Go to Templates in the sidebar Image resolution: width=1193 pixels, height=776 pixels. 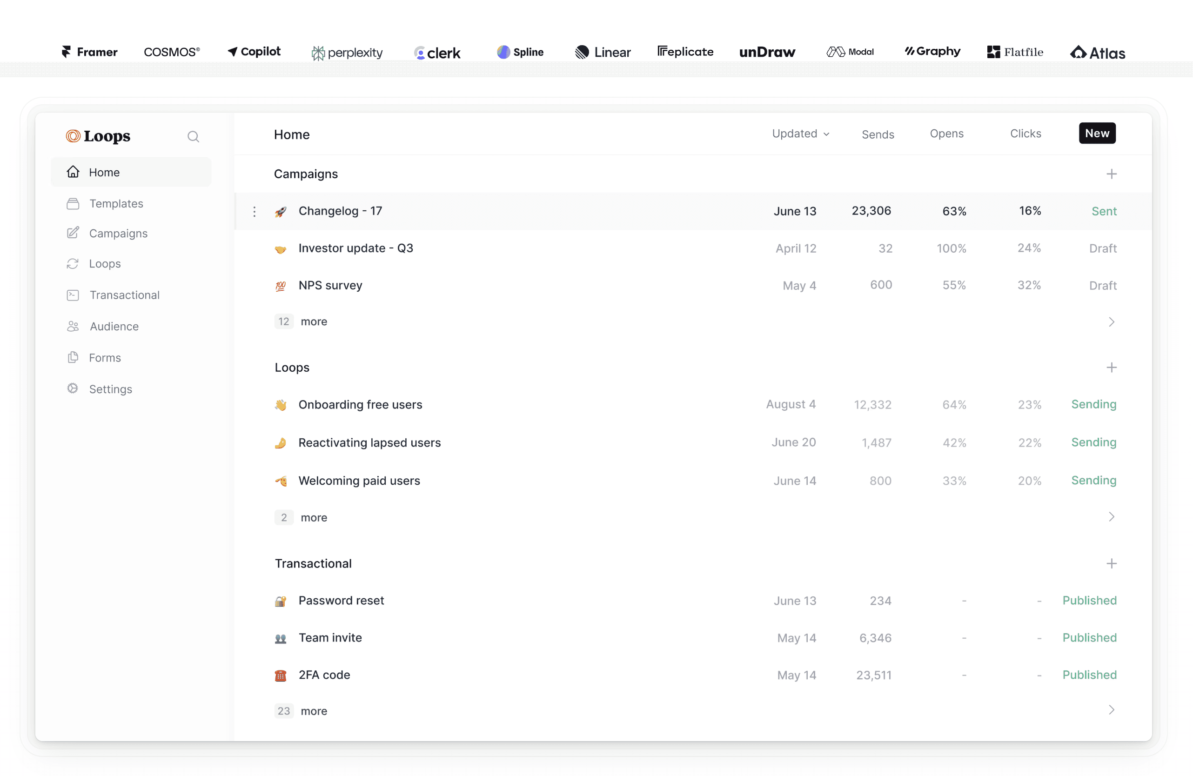click(x=116, y=203)
